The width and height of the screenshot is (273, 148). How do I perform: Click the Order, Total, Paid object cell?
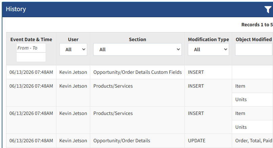pyautogui.click(x=253, y=141)
